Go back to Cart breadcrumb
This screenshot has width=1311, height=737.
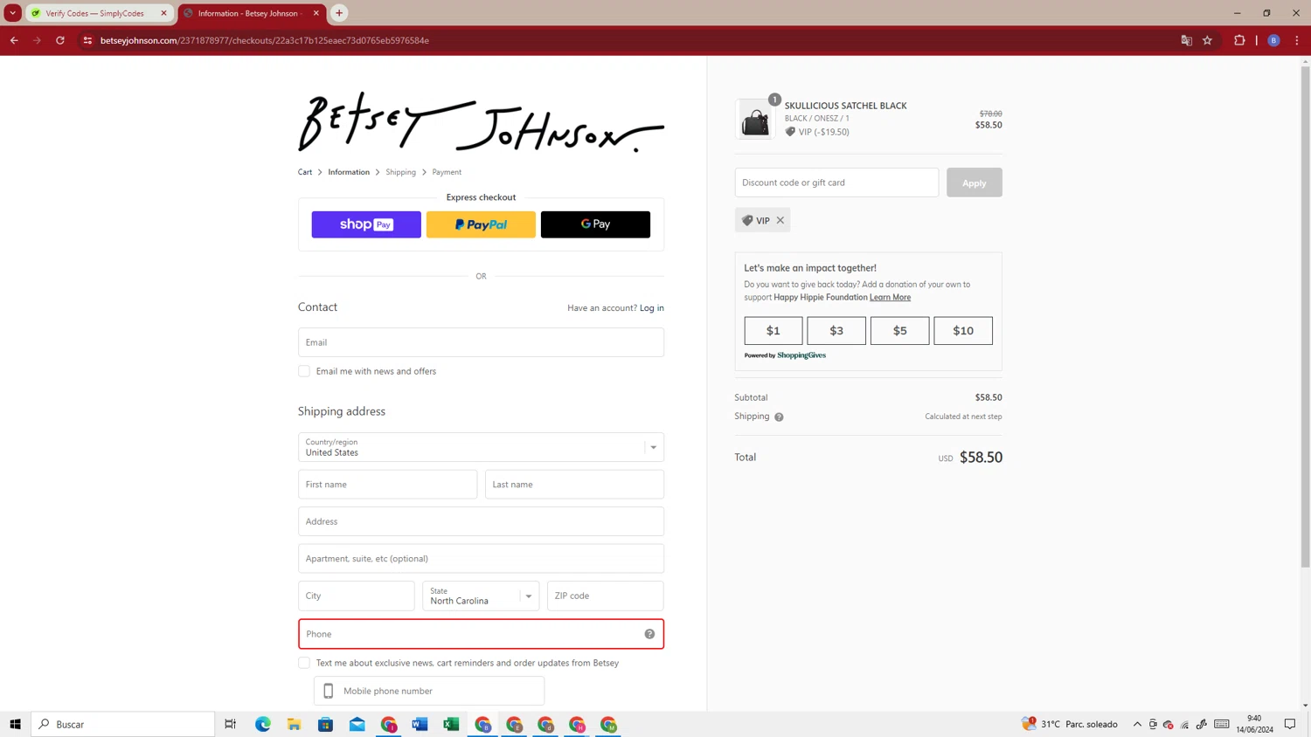pyautogui.click(x=305, y=172)
